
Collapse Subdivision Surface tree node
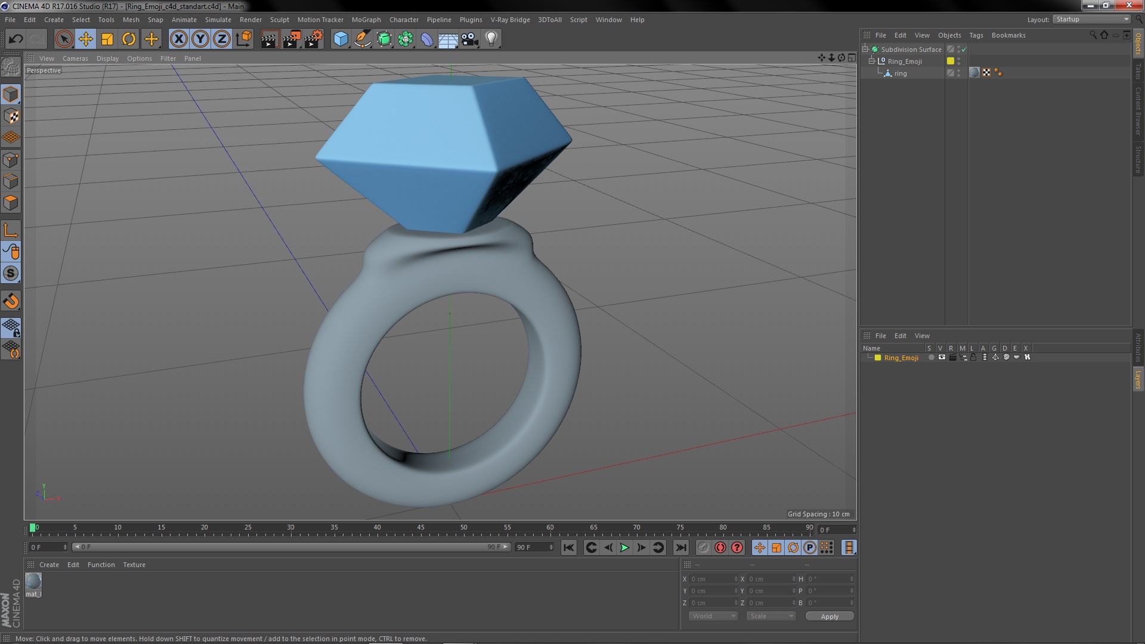865,49
